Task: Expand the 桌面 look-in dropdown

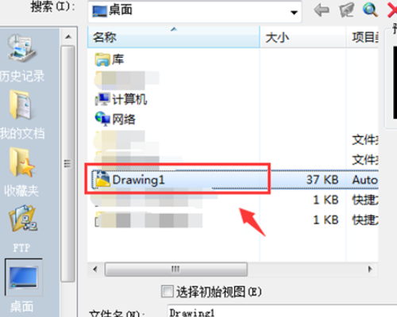Action: [294, 12]
